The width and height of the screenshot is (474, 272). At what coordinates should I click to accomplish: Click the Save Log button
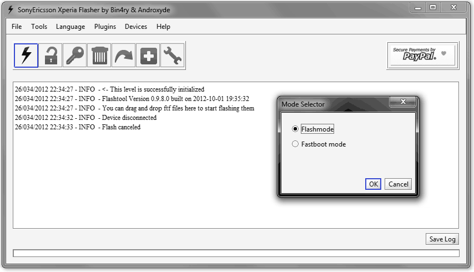click(442, 239)
